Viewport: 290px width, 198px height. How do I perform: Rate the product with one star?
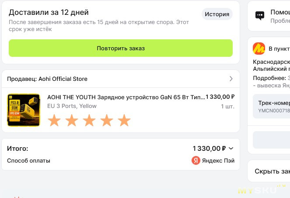(x=54, y=120)
